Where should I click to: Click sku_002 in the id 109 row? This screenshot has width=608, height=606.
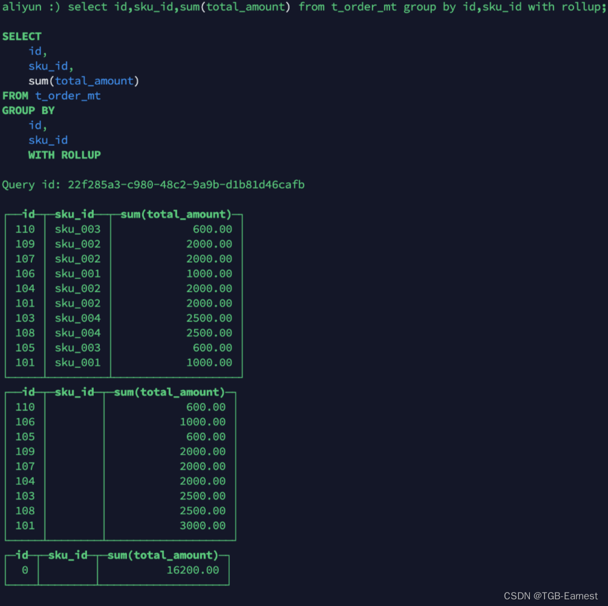coord(77,244)
